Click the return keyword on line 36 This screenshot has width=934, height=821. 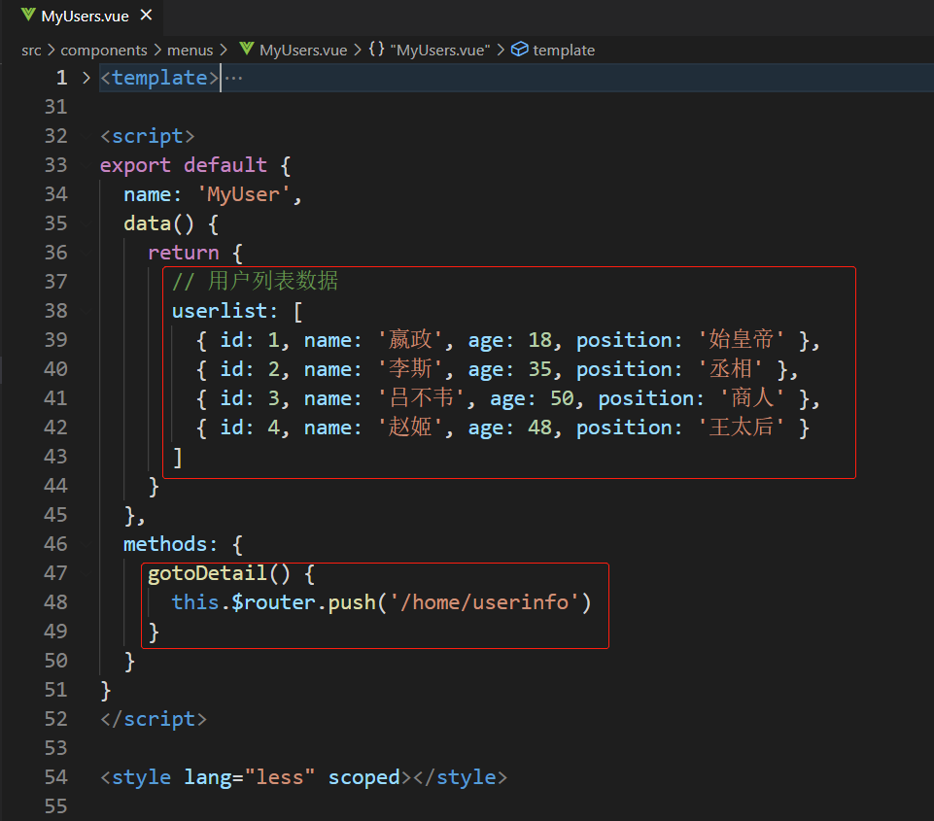183,253
